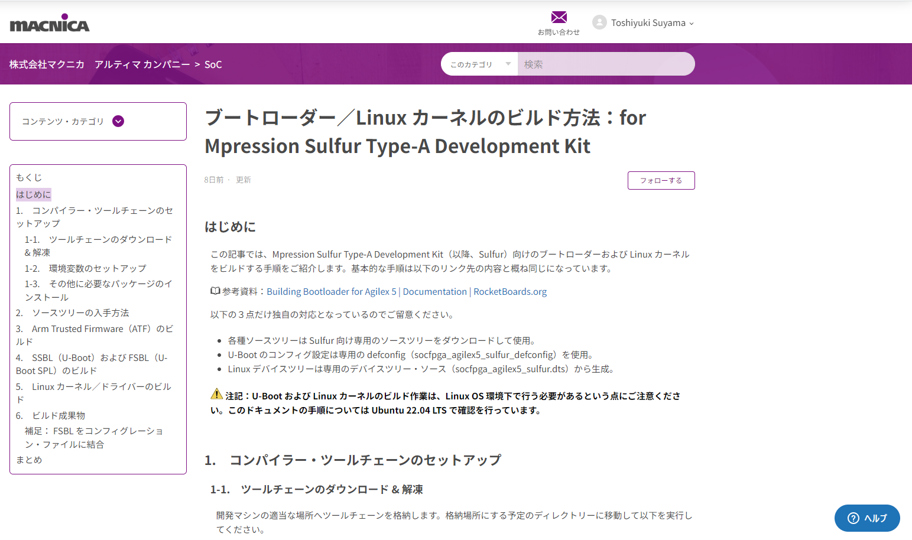Screen dimensions: 912x540
Task: Click the ヘルプ help button
Action: click(867, 518)
